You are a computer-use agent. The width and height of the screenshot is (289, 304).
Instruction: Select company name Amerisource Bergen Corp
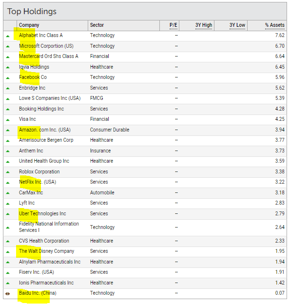click(46, 140)
